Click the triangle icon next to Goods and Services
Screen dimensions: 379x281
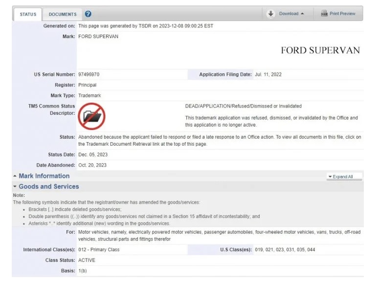coord(15,187)
